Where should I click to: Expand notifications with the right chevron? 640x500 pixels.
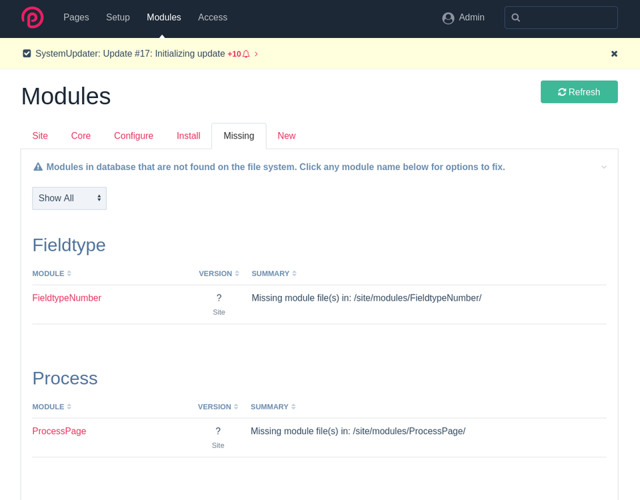point(256,54)
